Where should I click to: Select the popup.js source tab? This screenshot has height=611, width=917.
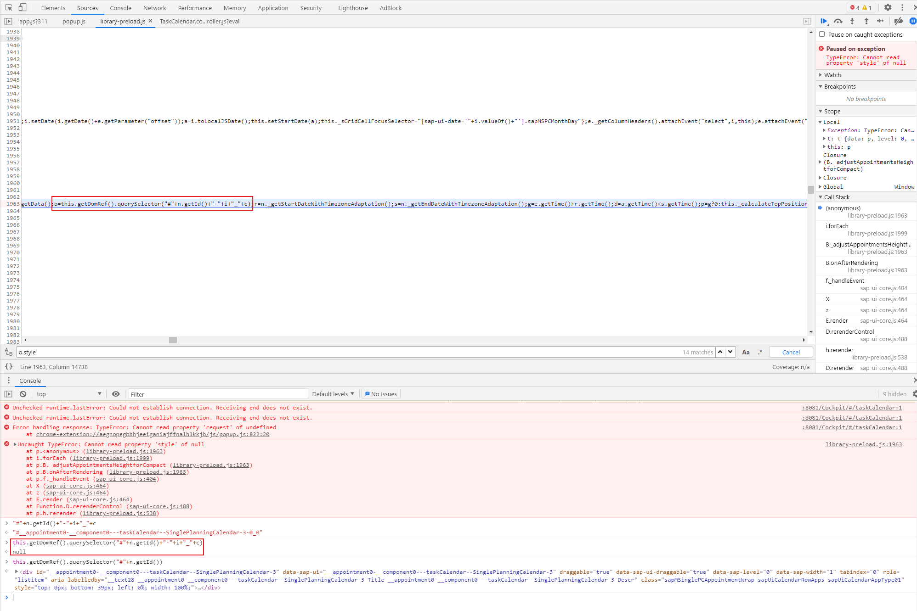pos(74,21)
